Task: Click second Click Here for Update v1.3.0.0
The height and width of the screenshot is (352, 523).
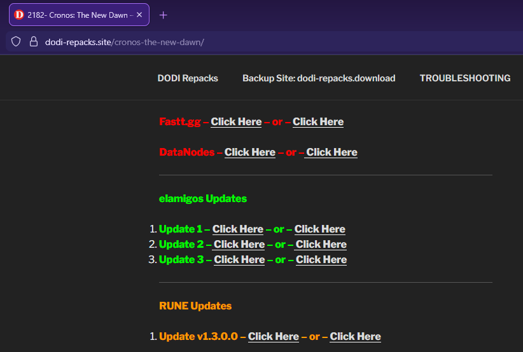Action: pyautogui.click(x=356, y=337)
